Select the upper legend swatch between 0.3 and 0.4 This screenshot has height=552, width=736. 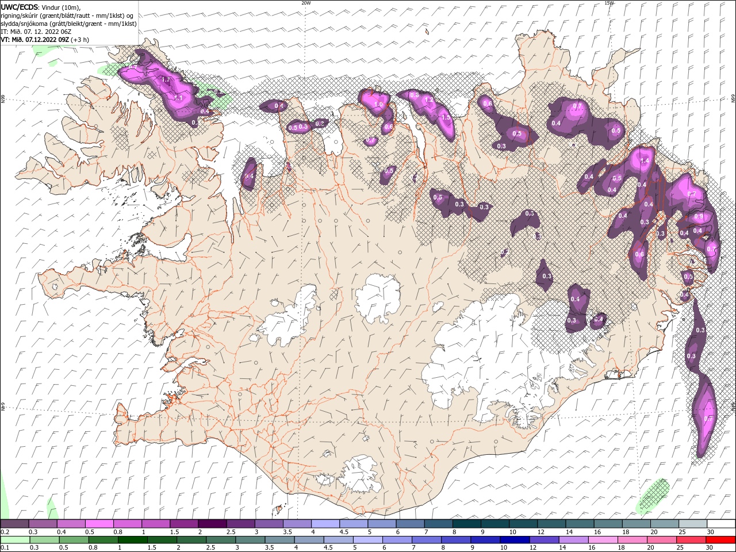point(43,524)
